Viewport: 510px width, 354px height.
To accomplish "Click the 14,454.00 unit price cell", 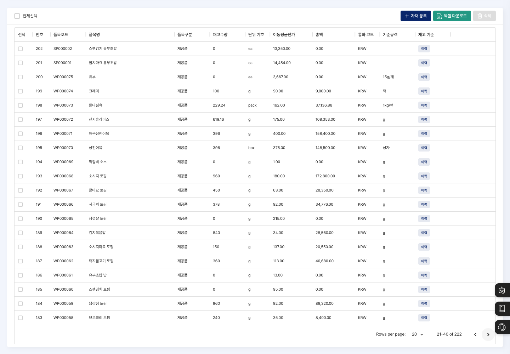I will point(282,63).
